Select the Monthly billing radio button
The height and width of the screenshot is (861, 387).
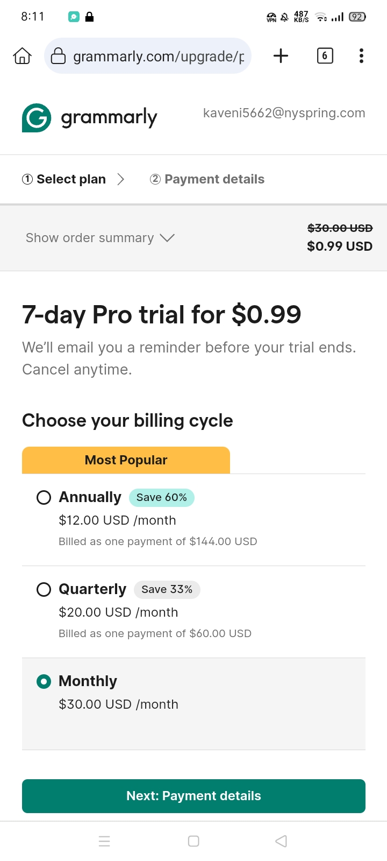pos(44,681)
